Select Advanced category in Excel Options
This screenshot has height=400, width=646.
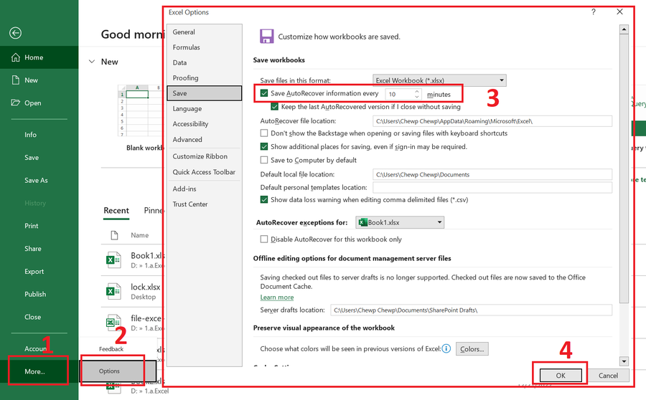coord(204,140)
